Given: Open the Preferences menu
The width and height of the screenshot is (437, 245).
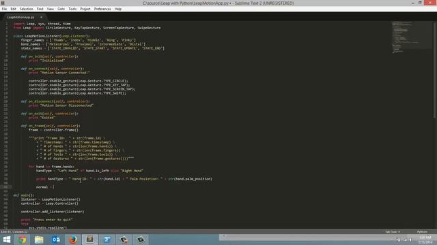Looking at the screenshot, I should click(x=102, y=9).
